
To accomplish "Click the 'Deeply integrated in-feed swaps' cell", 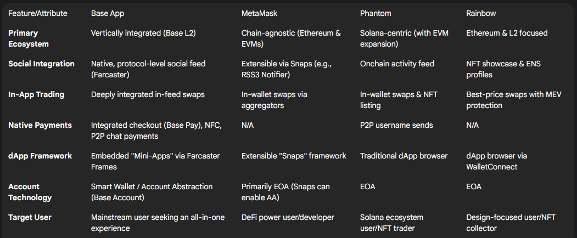I will click(x=148, y=94).
